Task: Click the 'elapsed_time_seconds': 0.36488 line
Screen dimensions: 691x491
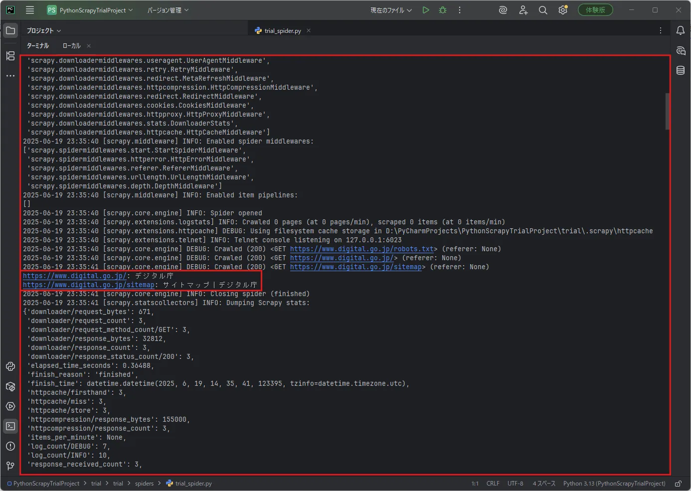Action: [x=91, y=365]
